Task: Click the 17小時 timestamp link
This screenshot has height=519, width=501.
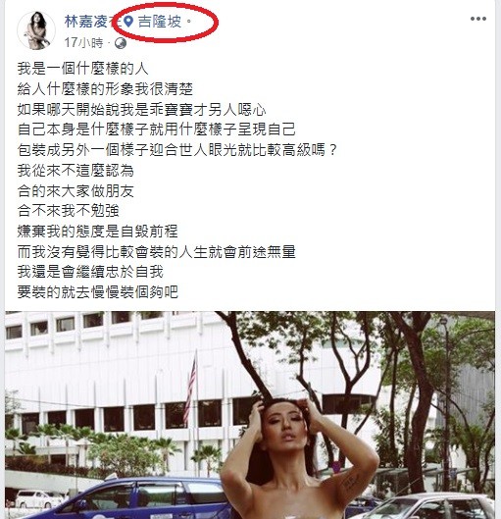Action: point(83,43)
